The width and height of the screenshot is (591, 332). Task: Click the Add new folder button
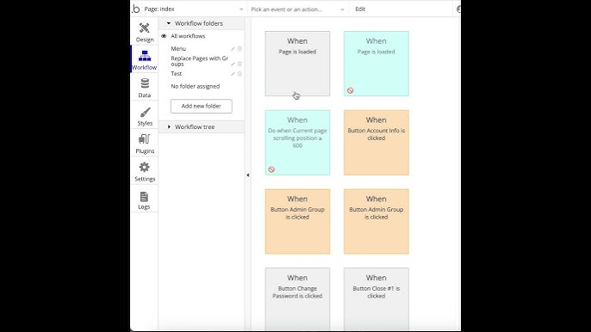tap(202, 106)
